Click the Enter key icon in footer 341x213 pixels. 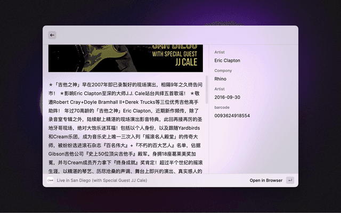click(290, 181)
